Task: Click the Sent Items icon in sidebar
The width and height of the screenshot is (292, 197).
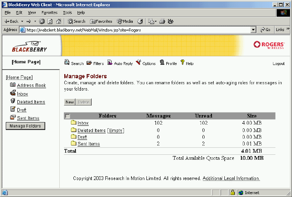Action: [13, 117]
